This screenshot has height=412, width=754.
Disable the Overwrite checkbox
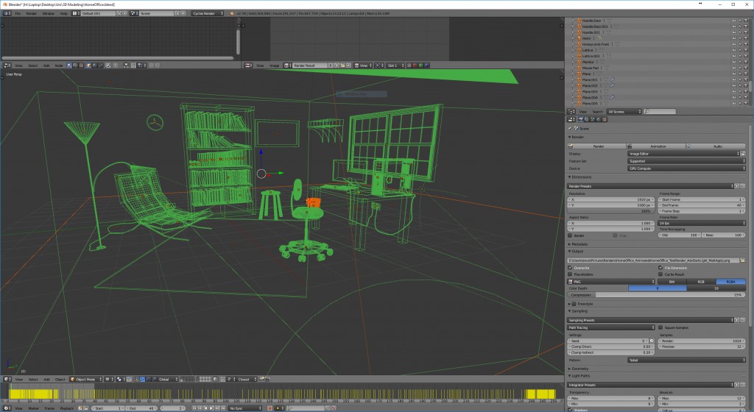tap(571, 268)
